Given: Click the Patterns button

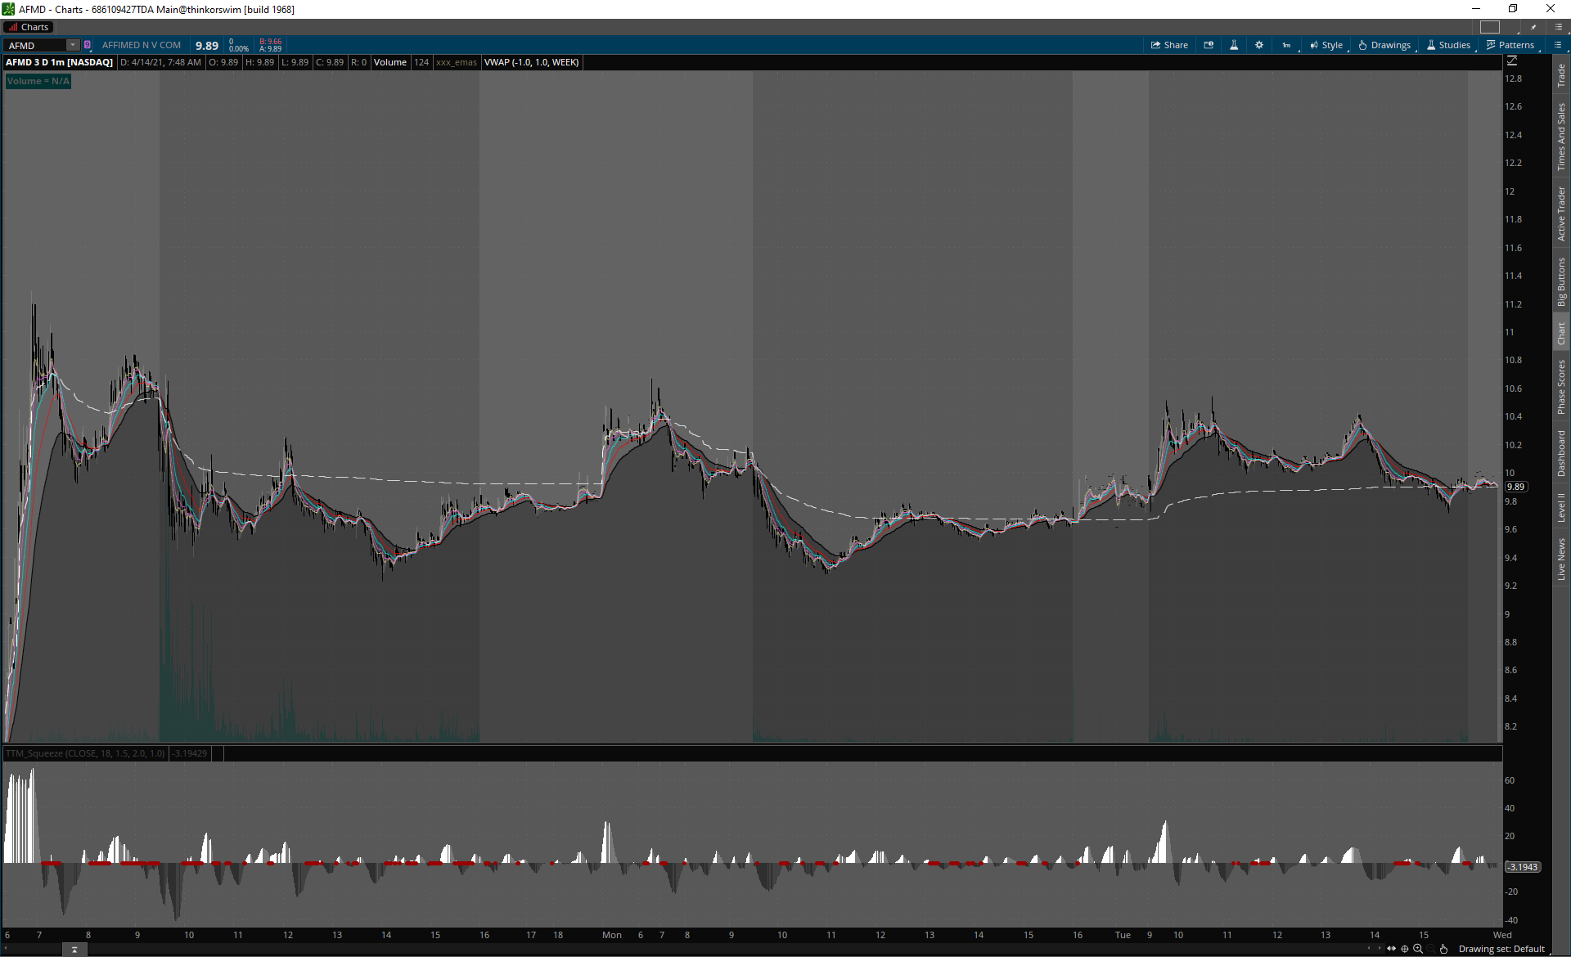Looking at the screenshot, I should tap(1510, 45).
